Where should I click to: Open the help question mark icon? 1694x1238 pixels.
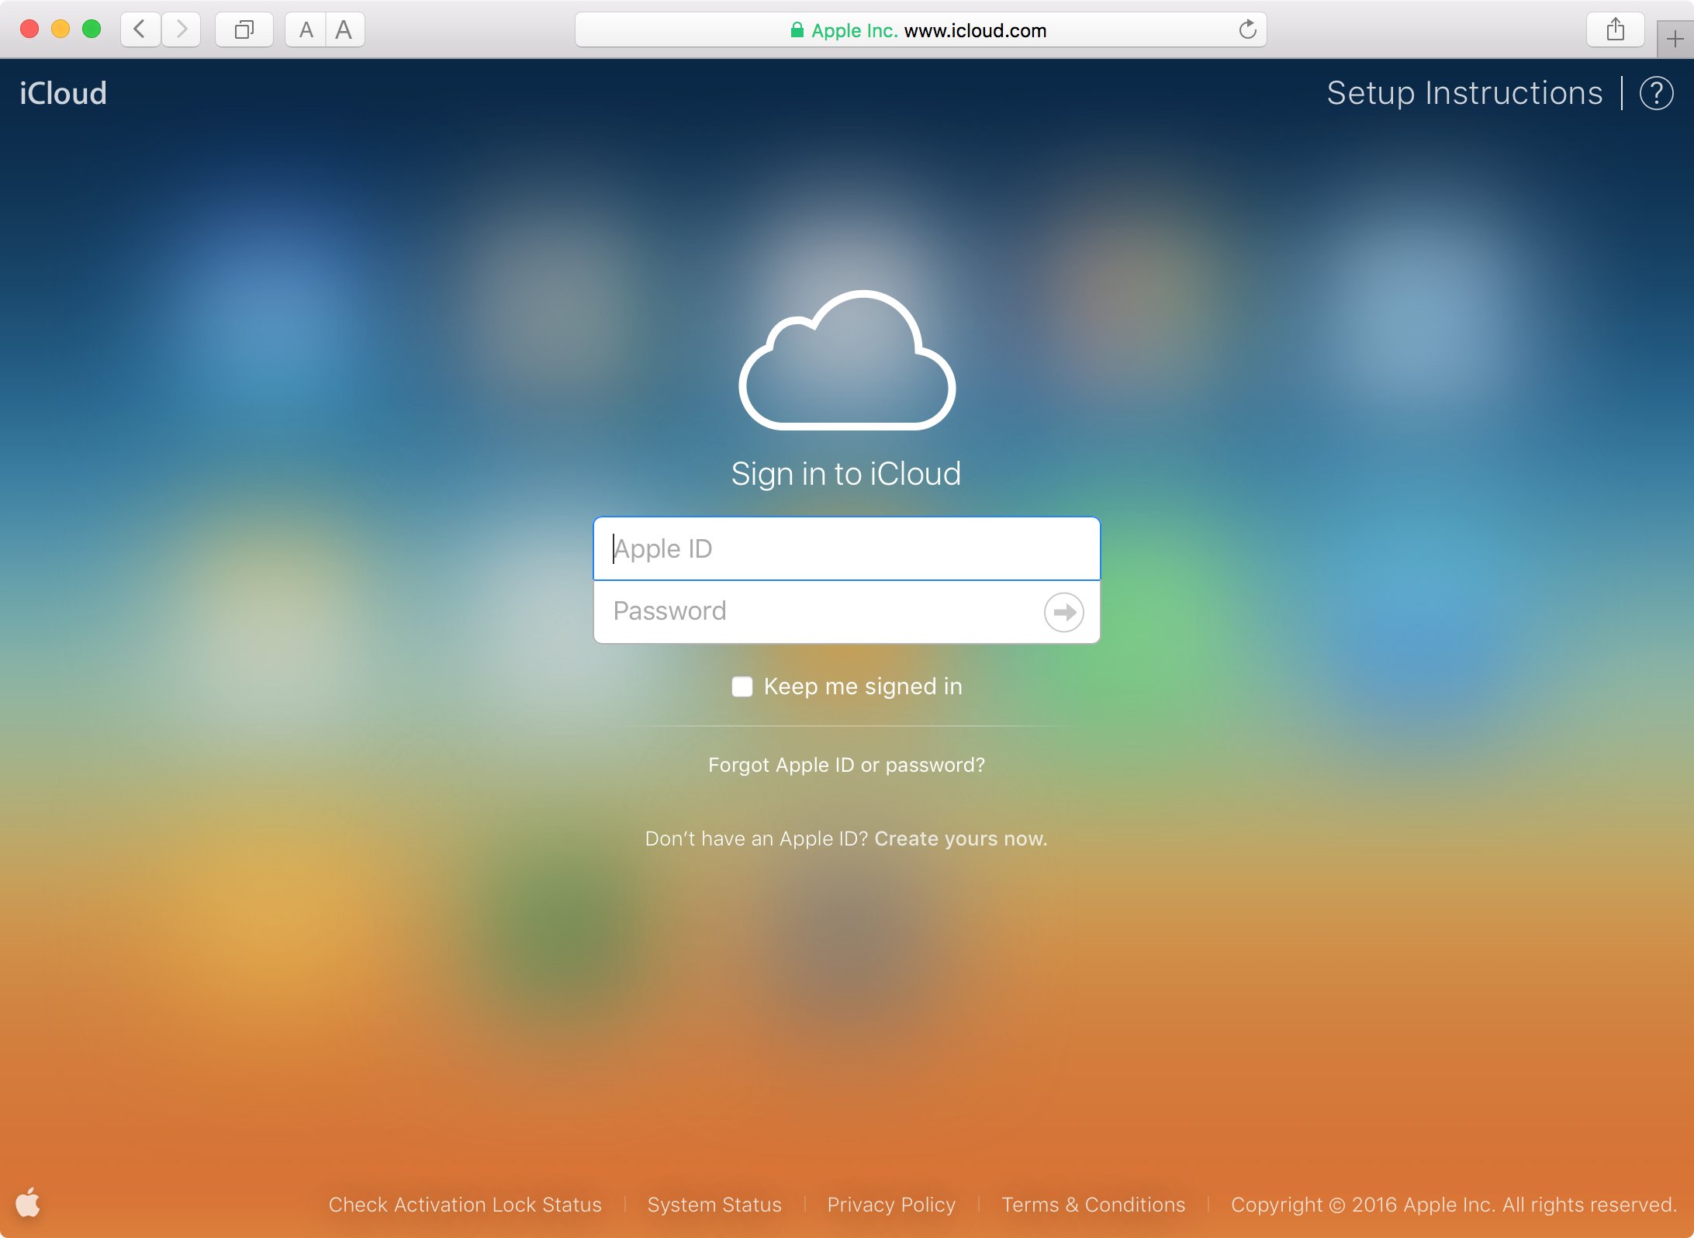[1656, 94]
